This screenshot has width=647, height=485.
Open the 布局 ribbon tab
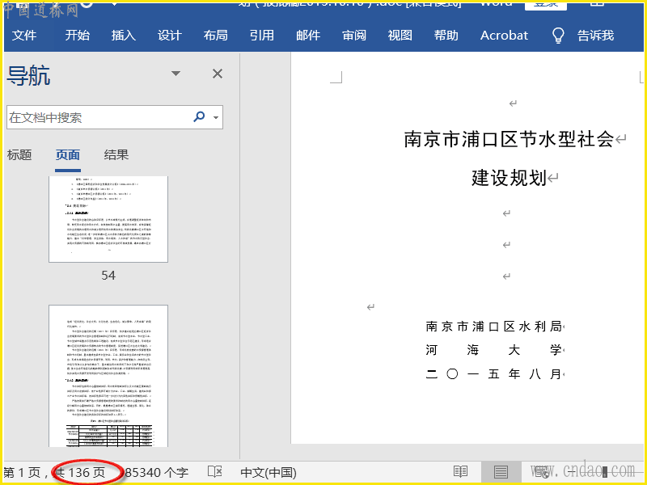pyautogui.click(x=216, y=36)
